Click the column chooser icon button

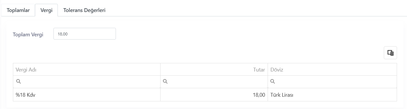(x=390, y=53)
